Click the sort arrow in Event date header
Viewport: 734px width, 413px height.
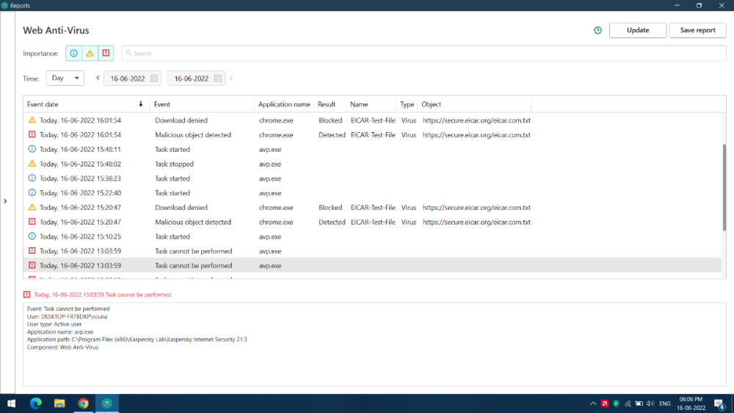pyautogui.click(x=140, y=104)
